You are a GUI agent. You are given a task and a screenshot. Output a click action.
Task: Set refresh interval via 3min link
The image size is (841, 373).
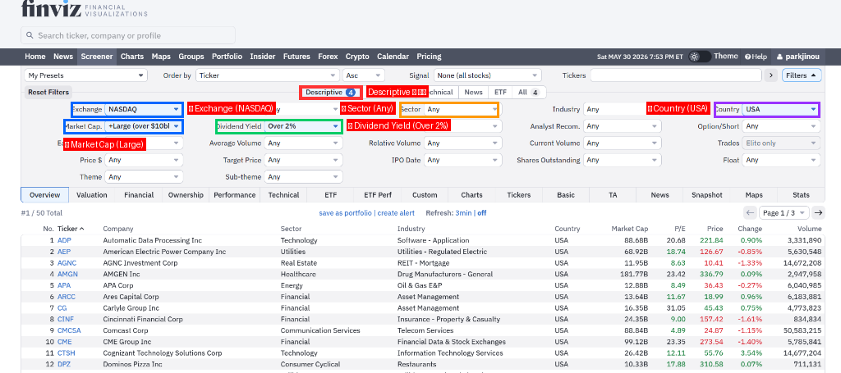pos(463,213)
